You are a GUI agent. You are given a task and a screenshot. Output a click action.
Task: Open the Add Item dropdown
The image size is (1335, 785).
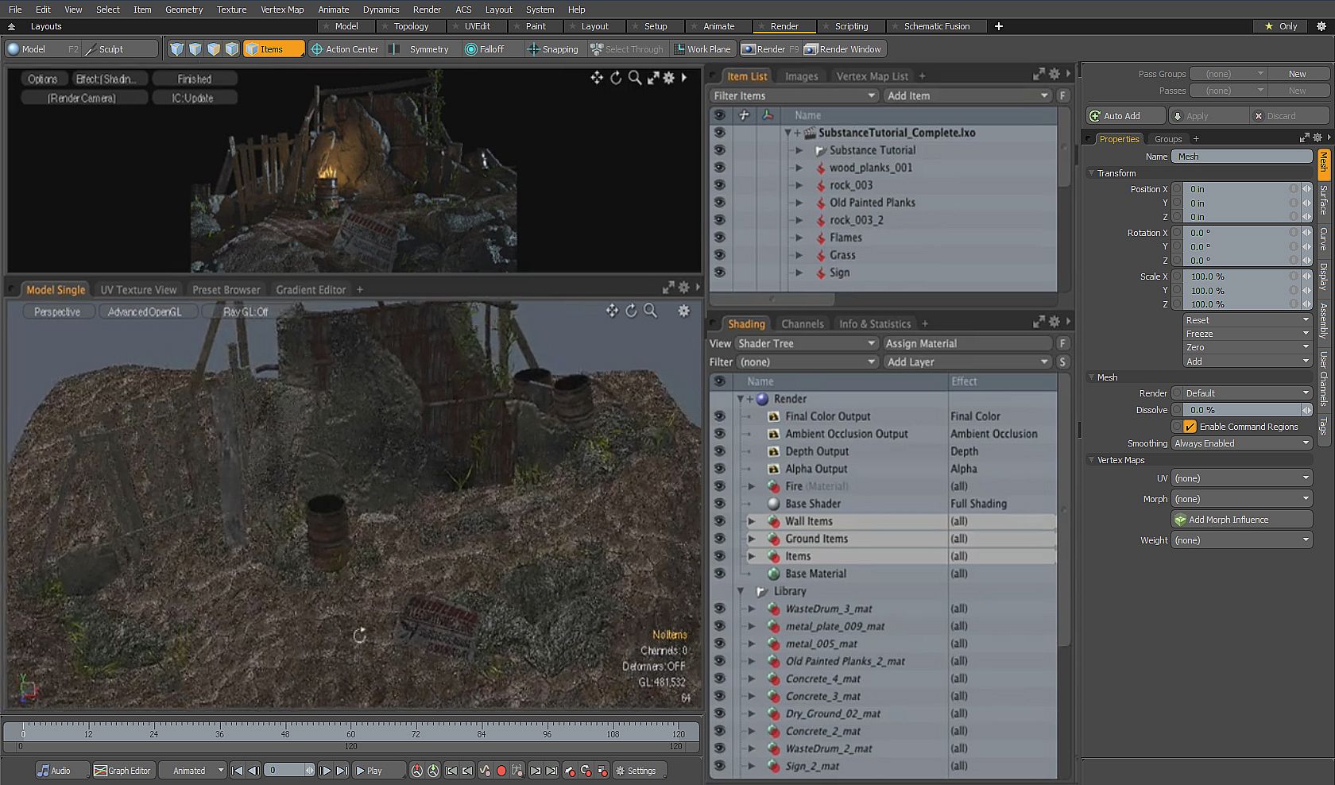967,95
